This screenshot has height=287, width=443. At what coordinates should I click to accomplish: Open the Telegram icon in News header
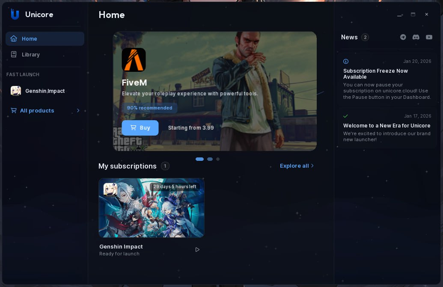tap(403, 37)
